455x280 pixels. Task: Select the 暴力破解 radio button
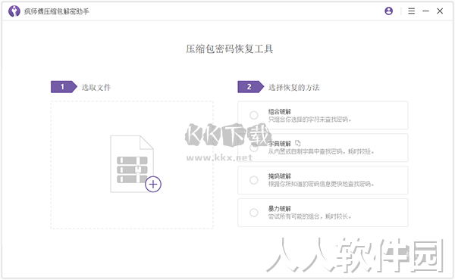254,213
